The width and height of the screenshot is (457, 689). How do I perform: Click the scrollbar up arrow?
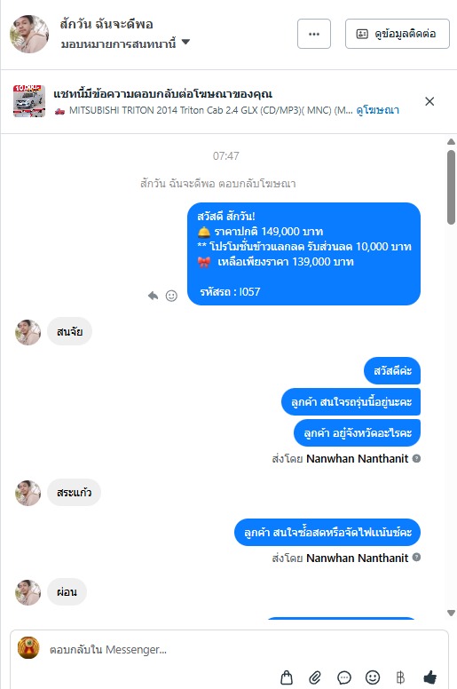(x=451, y=141)
